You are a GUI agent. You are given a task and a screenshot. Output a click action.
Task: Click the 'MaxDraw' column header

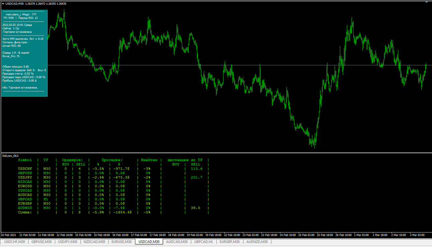tap(149, 160)
